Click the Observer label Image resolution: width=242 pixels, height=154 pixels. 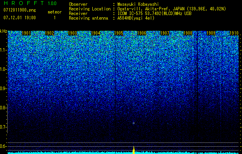[x=78, y=4]
